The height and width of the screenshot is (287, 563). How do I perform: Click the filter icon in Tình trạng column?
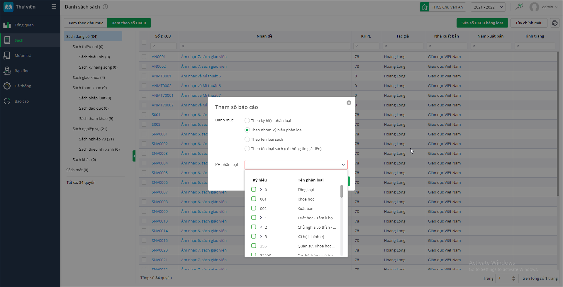[518, 46]
